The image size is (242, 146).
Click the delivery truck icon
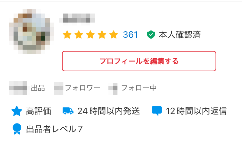pos(68,111)
